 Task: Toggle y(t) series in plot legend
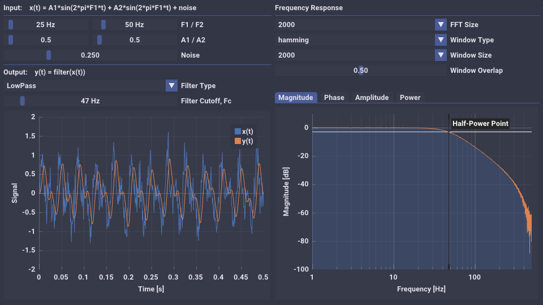(x=244, y=141)
